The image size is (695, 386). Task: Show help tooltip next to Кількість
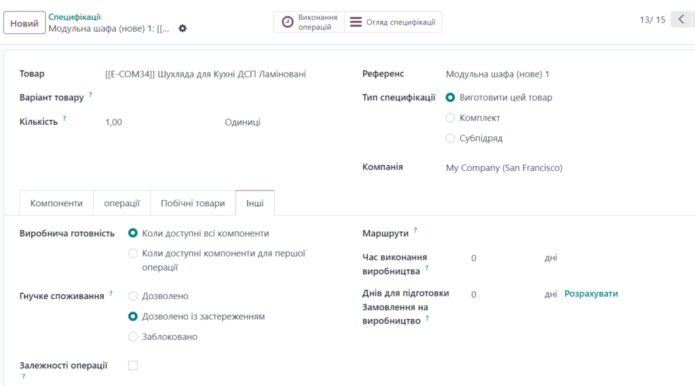[64, 118]
